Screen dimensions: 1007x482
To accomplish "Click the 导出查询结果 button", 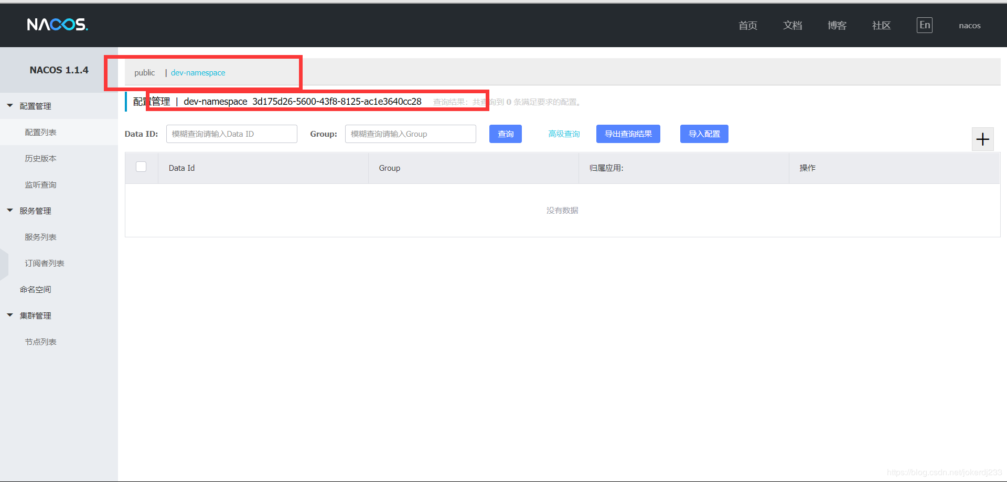I will pos(628,134).
